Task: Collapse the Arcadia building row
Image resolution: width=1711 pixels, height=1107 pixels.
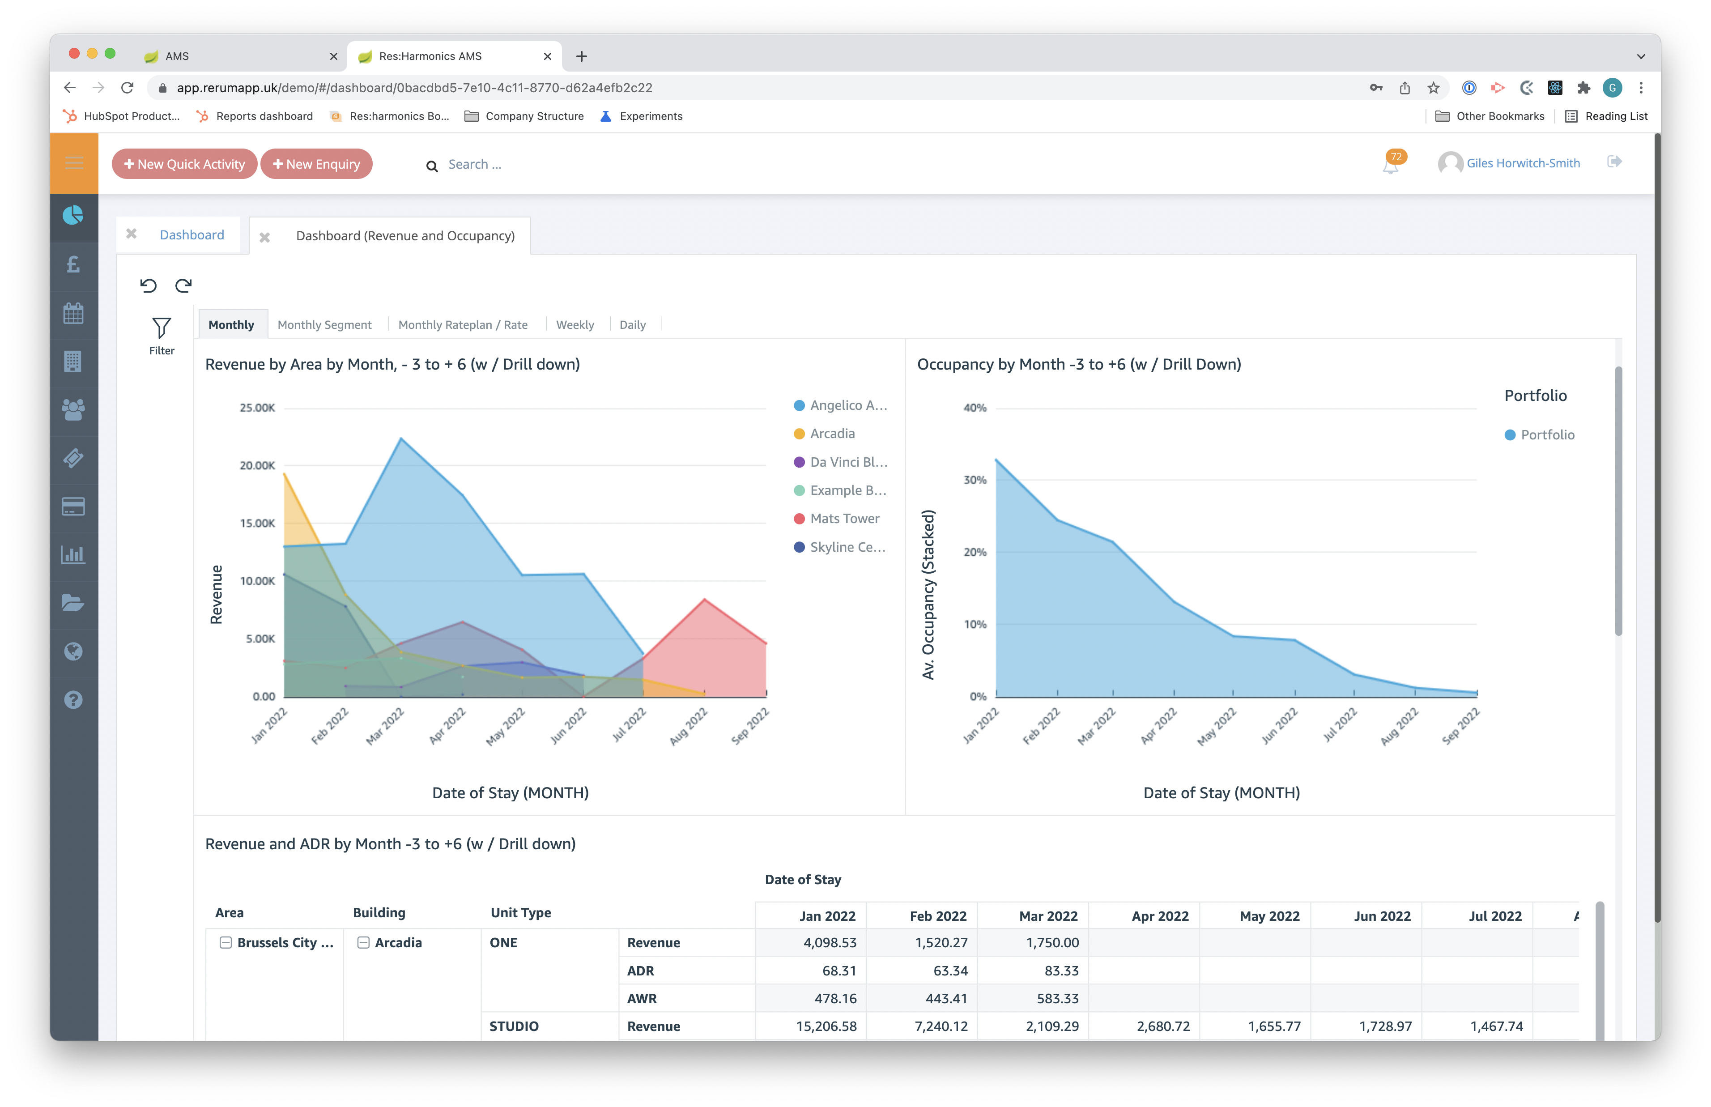Action: coord(364,942)
